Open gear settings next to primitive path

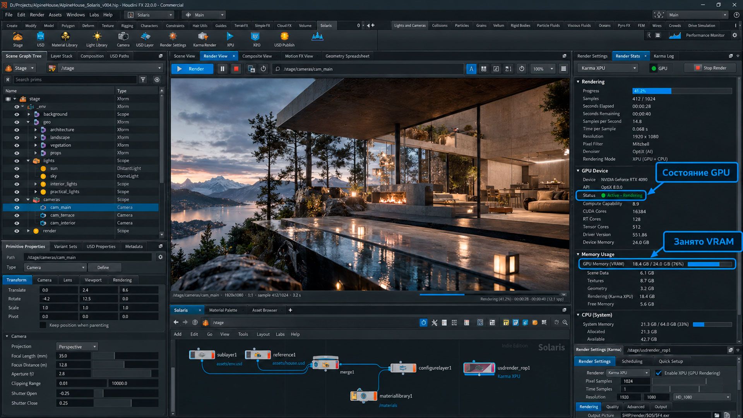160,257
